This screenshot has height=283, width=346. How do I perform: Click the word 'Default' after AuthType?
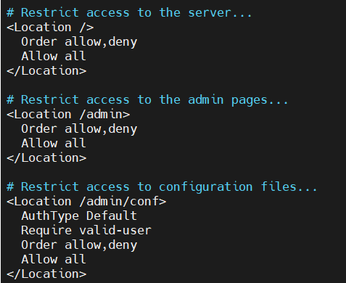(112, 216)
